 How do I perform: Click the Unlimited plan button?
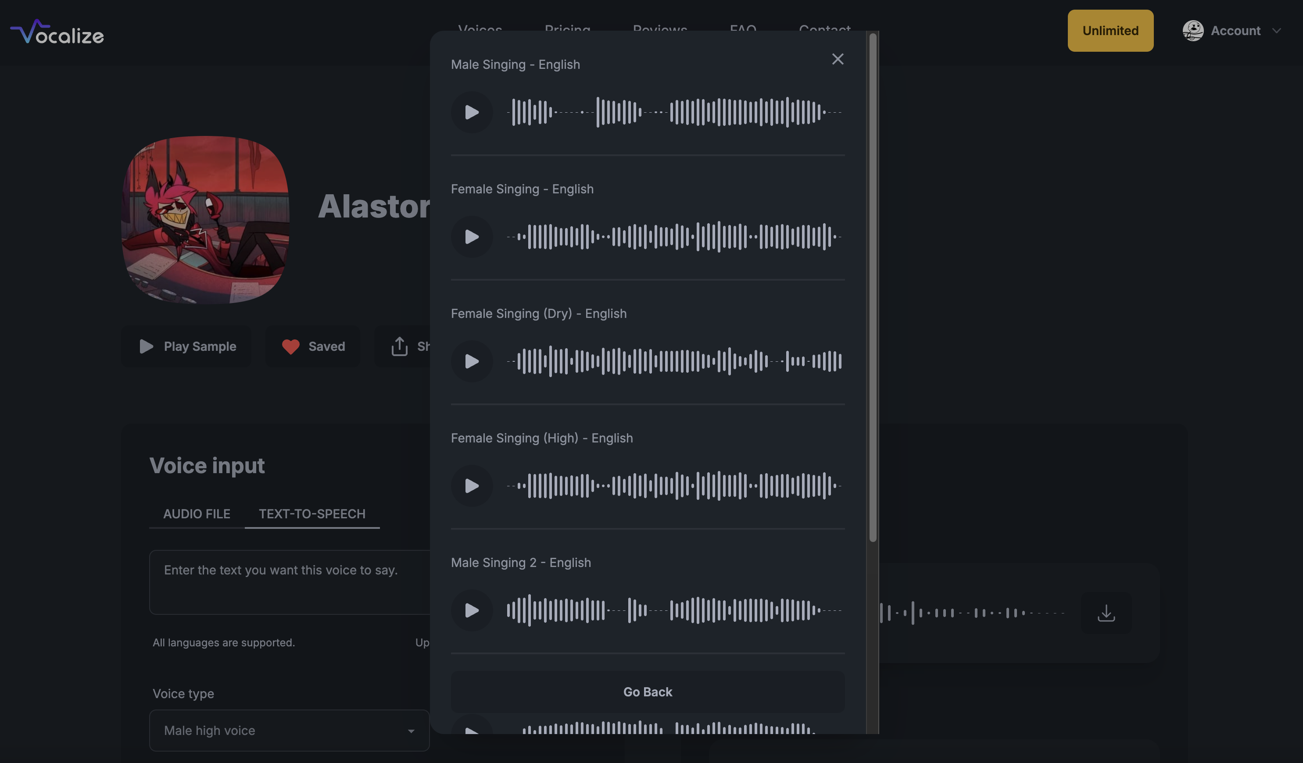pyautogui.click(x=1110, y=31)
